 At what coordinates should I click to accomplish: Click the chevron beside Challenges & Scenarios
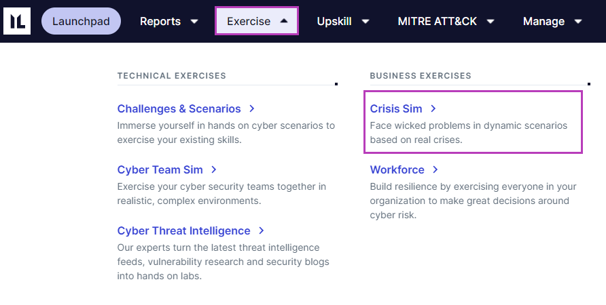(x=252, y=108)
